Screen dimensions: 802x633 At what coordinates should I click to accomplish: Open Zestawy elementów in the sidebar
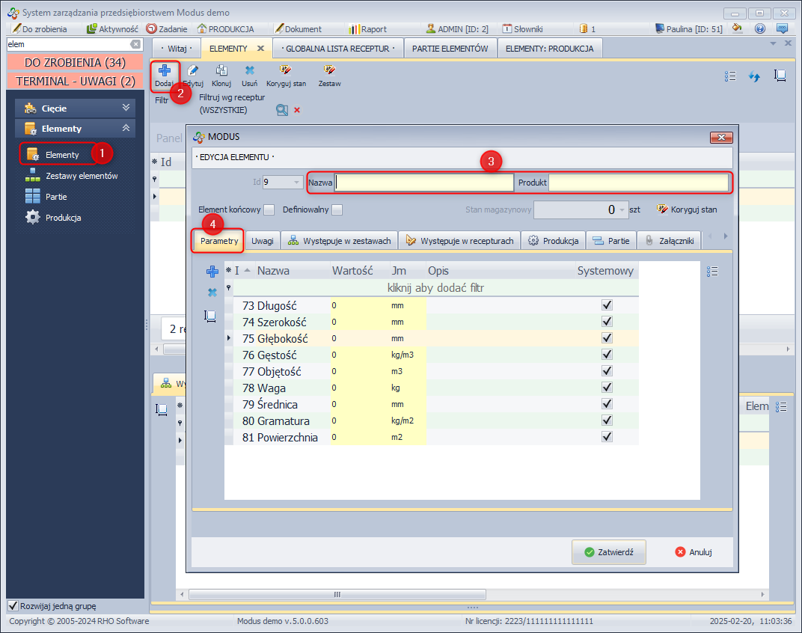click(x=81, y=176)
